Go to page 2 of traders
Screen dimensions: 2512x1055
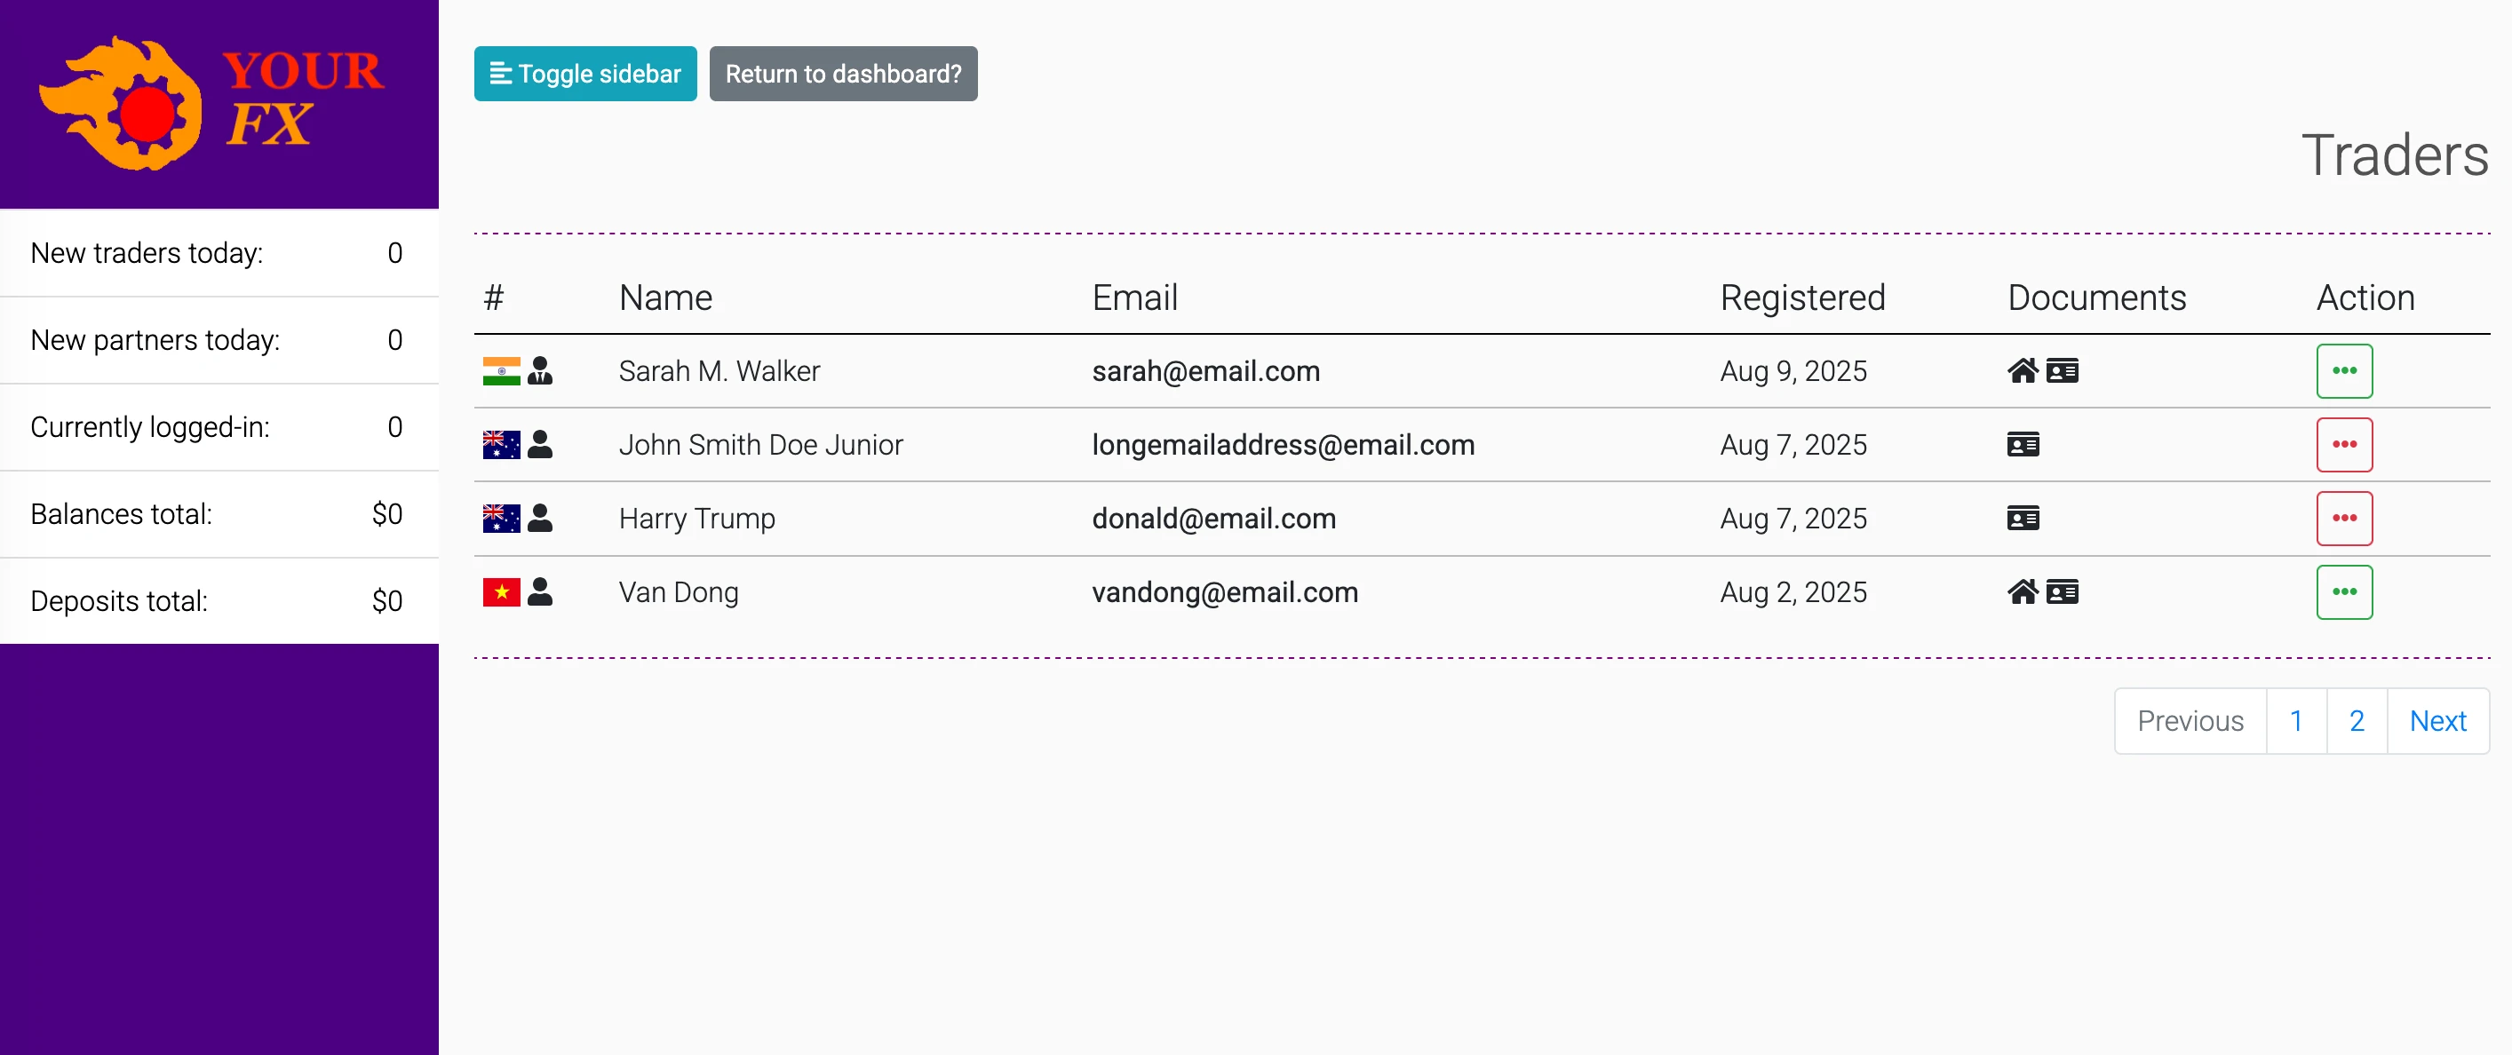[2356, 721]
